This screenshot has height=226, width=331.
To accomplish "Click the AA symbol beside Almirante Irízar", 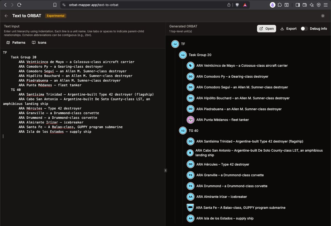I will pos(190,197).
